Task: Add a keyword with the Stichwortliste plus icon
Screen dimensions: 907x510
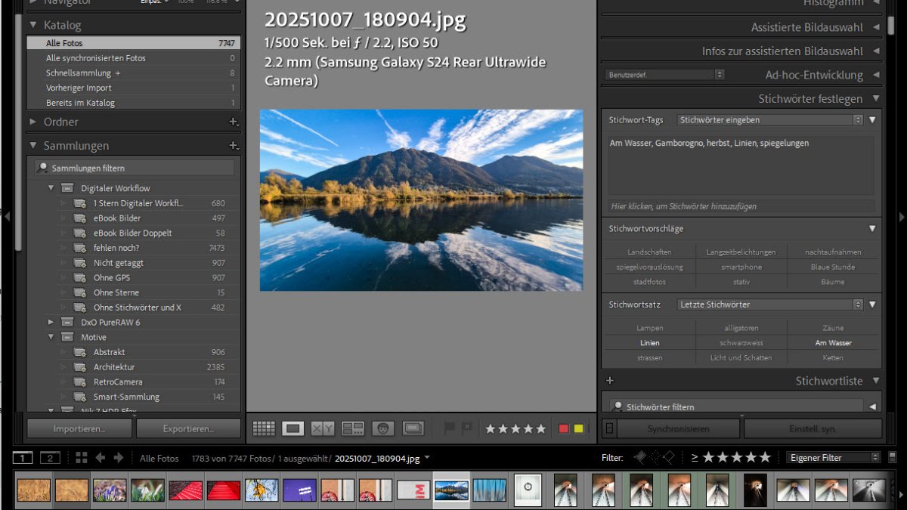Action: coord(610,381)
